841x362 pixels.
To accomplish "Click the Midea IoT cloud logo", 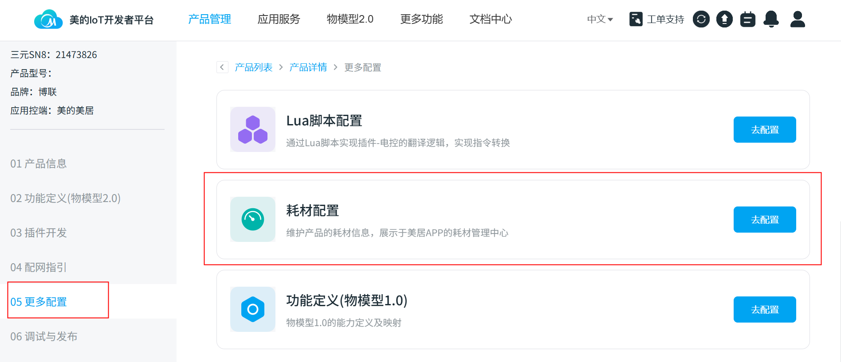I will (48, 19).
